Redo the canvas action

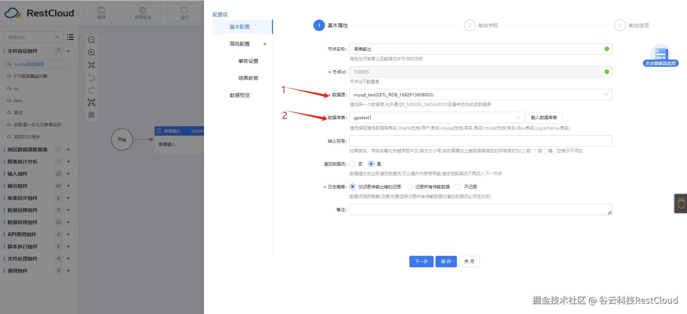click(92, 90)
